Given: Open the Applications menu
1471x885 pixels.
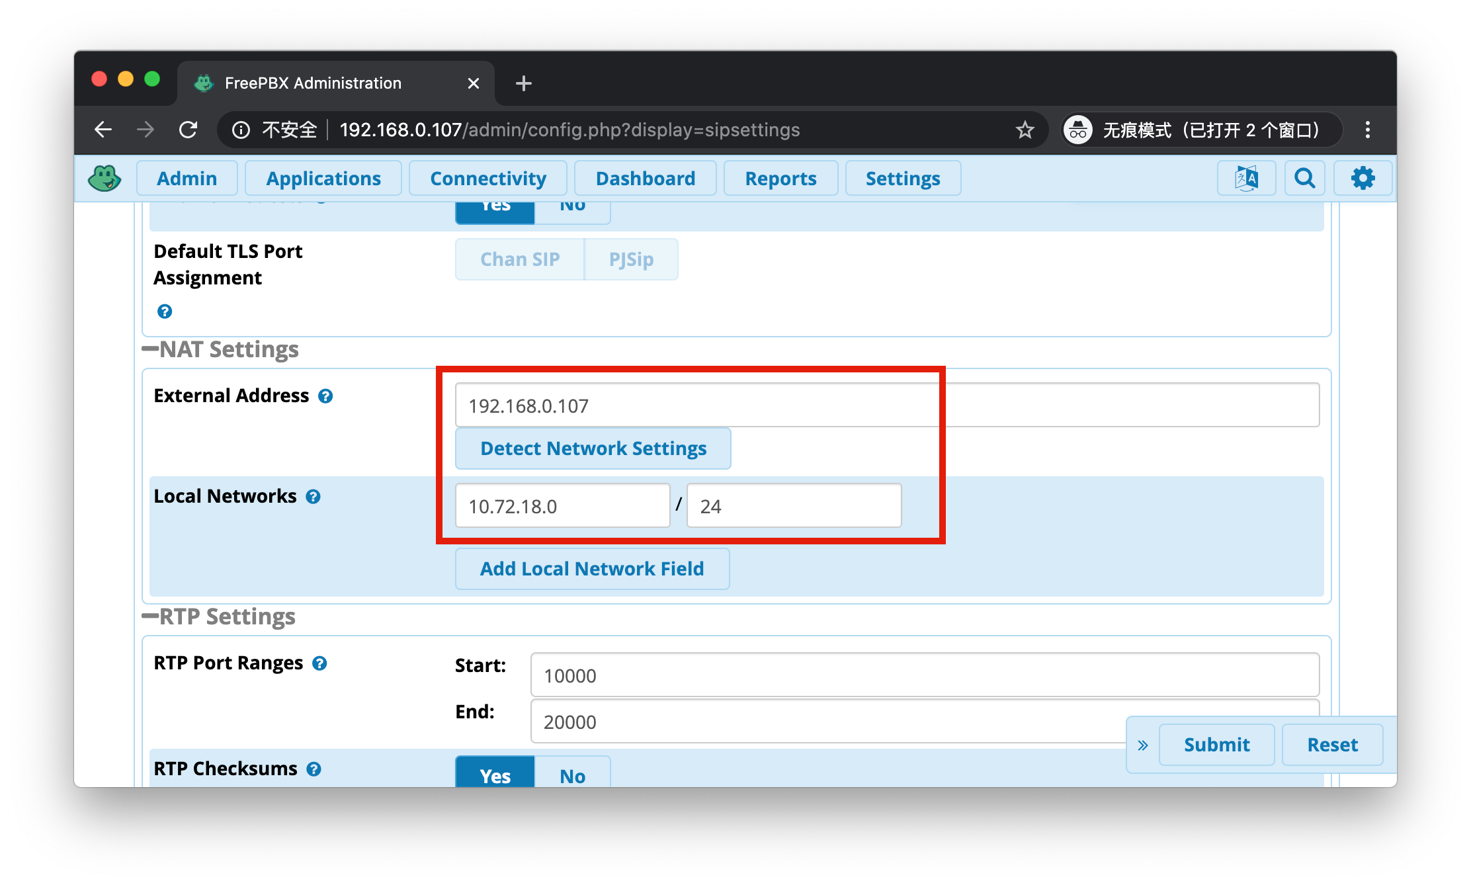Looking at the screenshot, I should (323, 178).
